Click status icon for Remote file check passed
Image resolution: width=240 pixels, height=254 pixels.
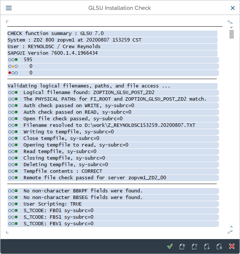[x=13, y=178]
